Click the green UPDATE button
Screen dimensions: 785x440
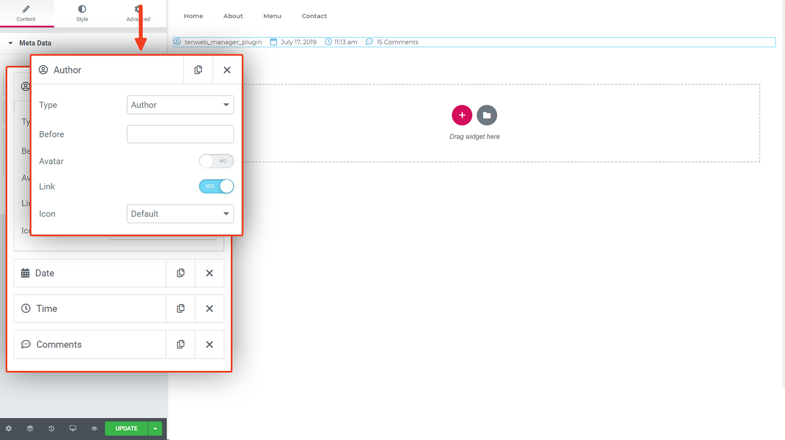[126, 428]
